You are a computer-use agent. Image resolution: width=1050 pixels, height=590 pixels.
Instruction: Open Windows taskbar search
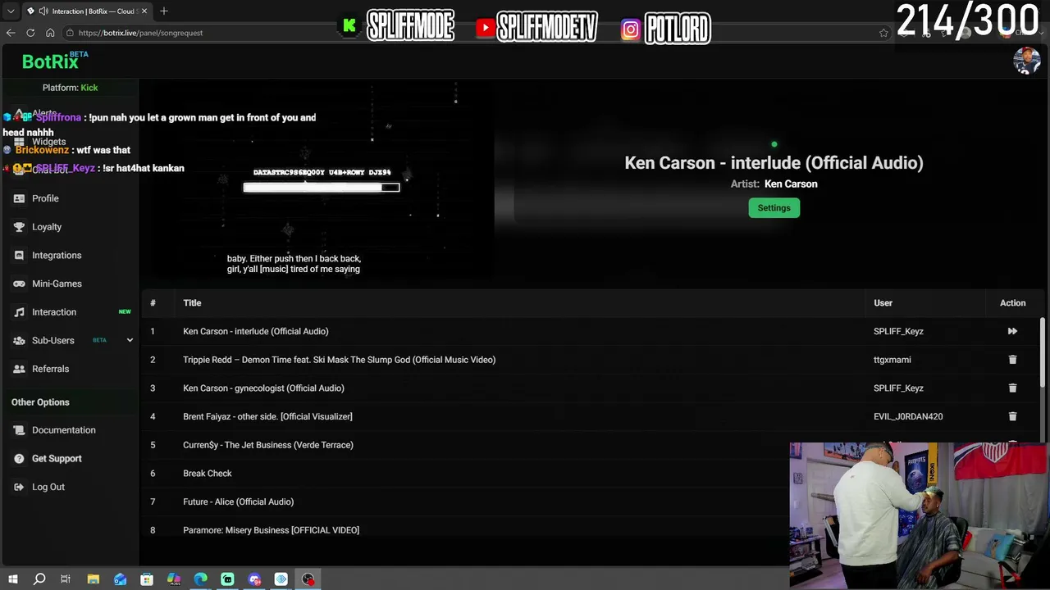39,579
